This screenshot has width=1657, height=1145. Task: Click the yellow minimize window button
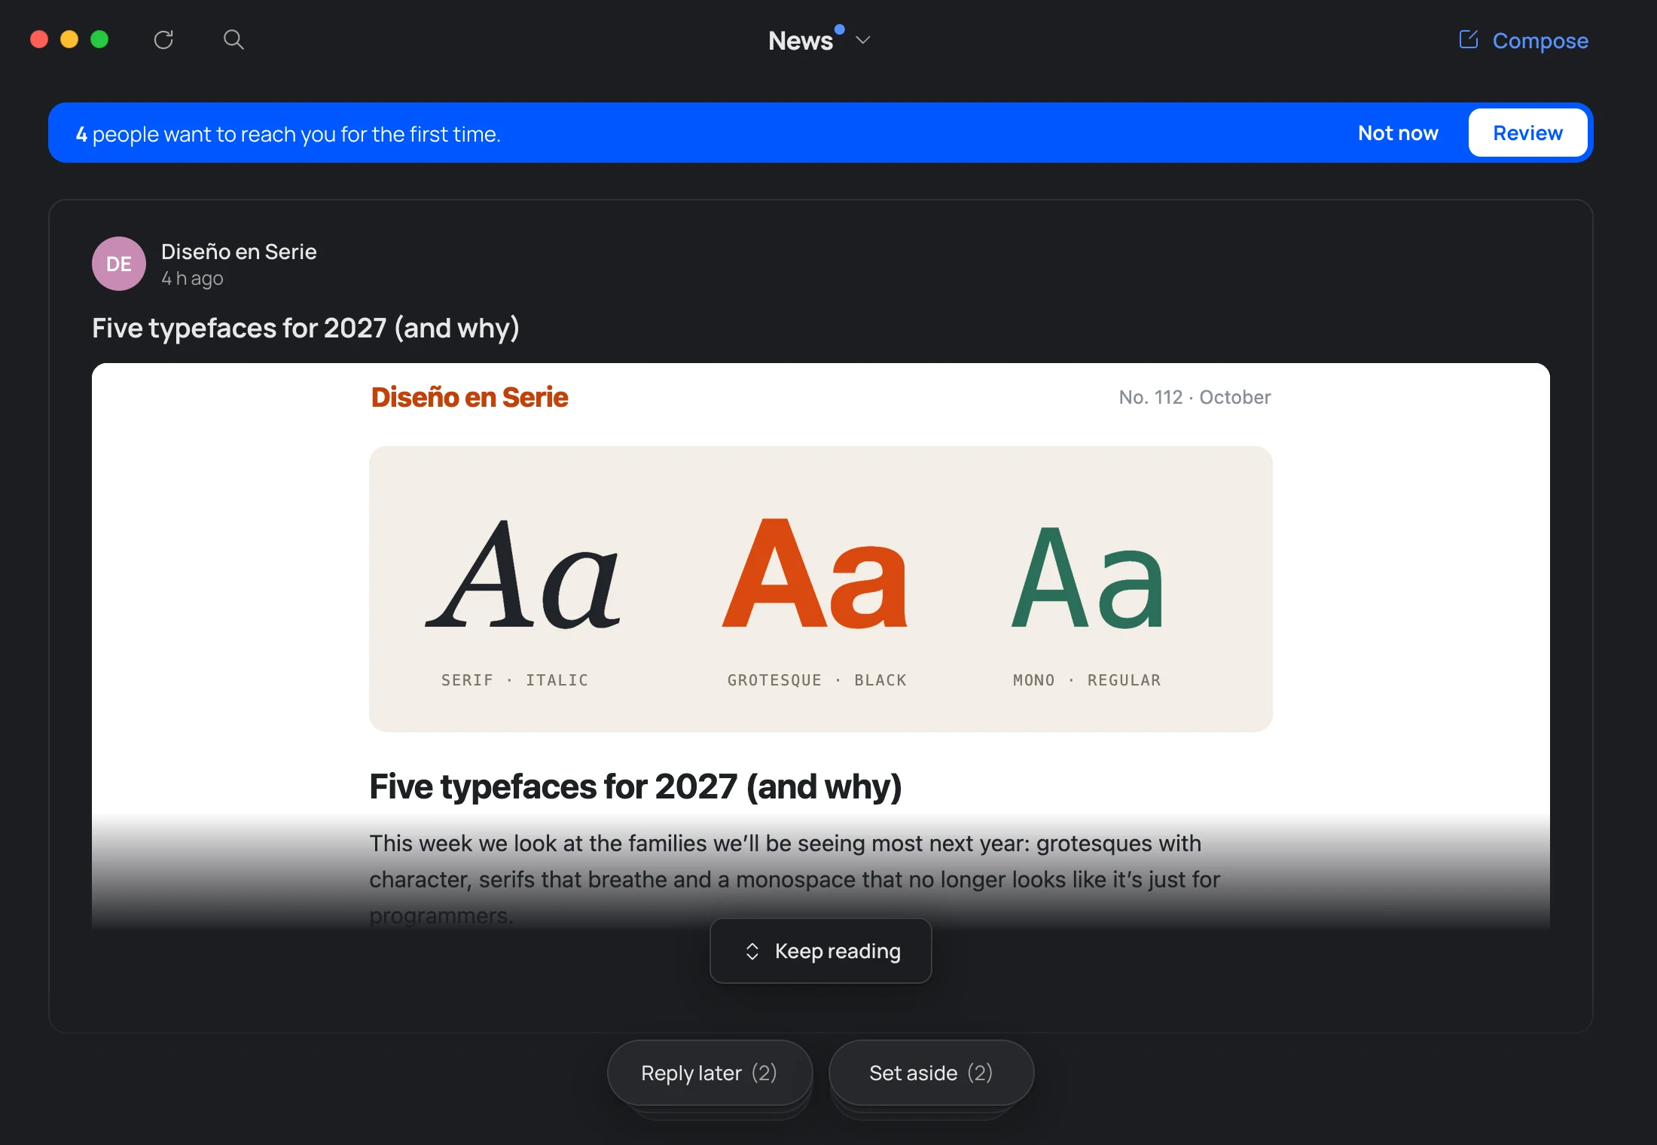69,39
